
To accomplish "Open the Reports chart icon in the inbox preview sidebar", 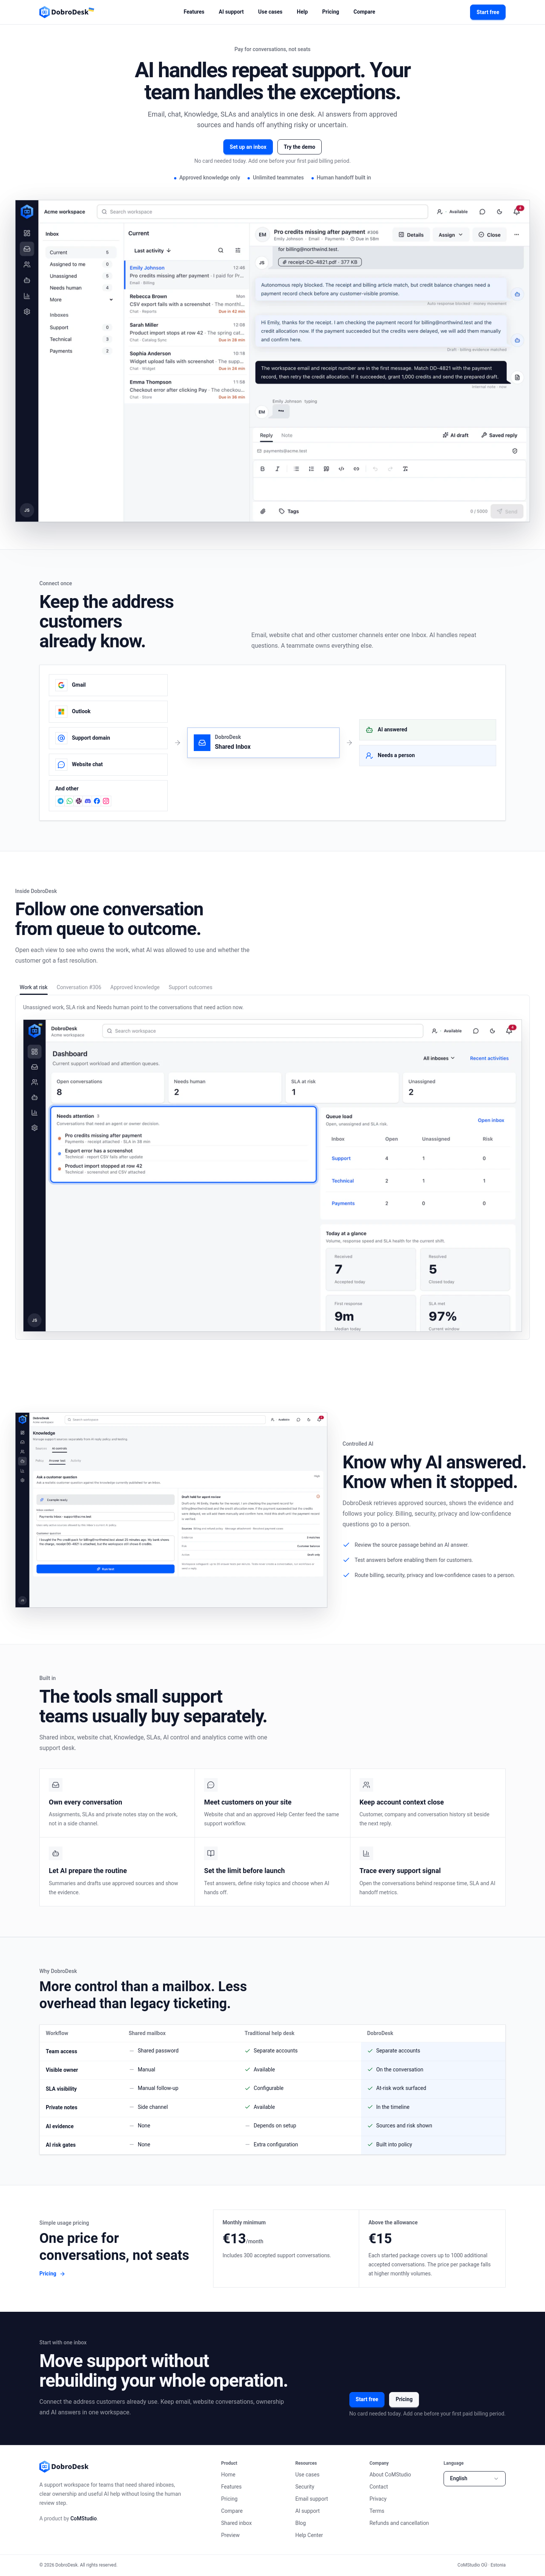I will tap(27, 296).
